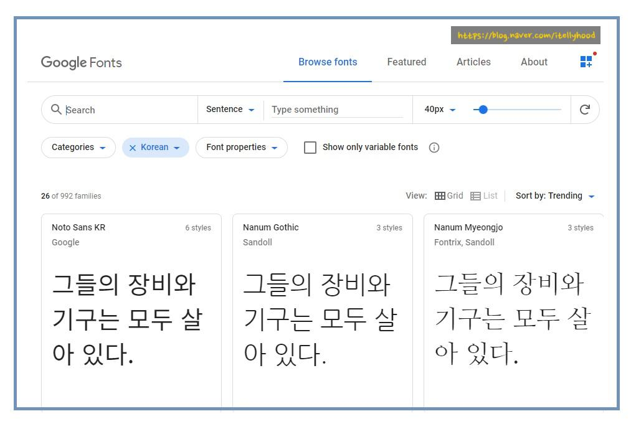The width and height of the screenshot is (636, 434).
Task: Click the Noto Sans KR Korean preview text
Action: [x=127, y=319]
